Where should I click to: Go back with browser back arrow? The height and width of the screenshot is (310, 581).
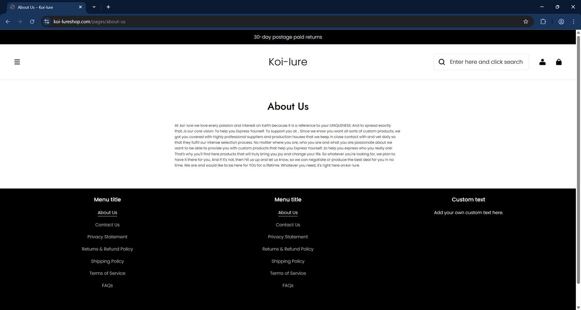8,22
